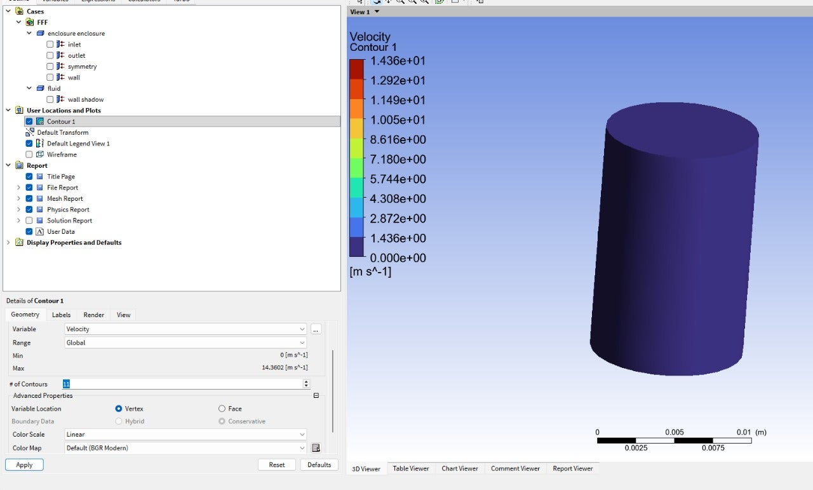This screenshot has width=813, height=490.
Task: Select the Vertex variable location radio
Action: tap(119, 409)
